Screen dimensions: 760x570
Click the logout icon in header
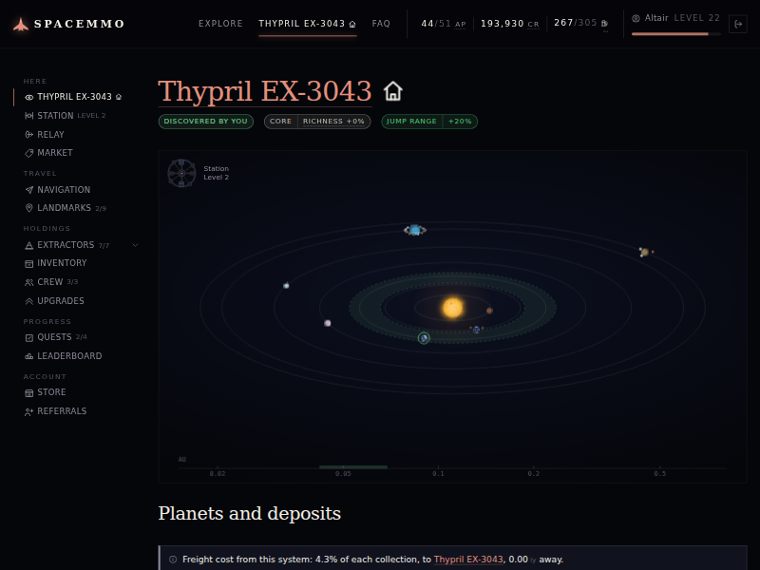coord(738,24)
